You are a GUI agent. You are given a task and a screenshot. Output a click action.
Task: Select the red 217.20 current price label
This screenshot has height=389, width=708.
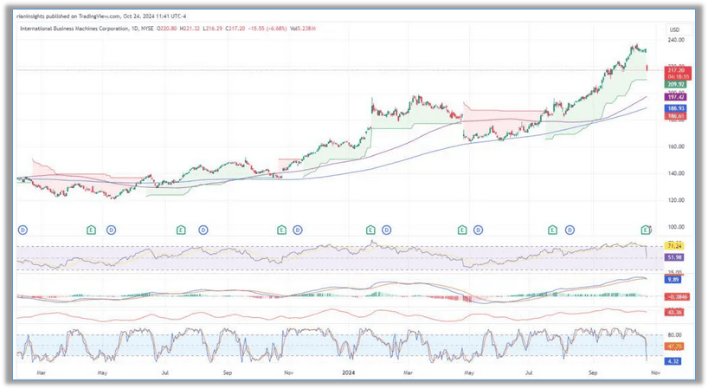[x=676, y=71]
